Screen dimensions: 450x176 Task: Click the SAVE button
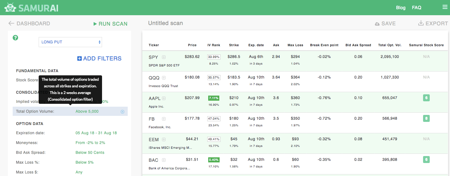[x=385, y=23]
